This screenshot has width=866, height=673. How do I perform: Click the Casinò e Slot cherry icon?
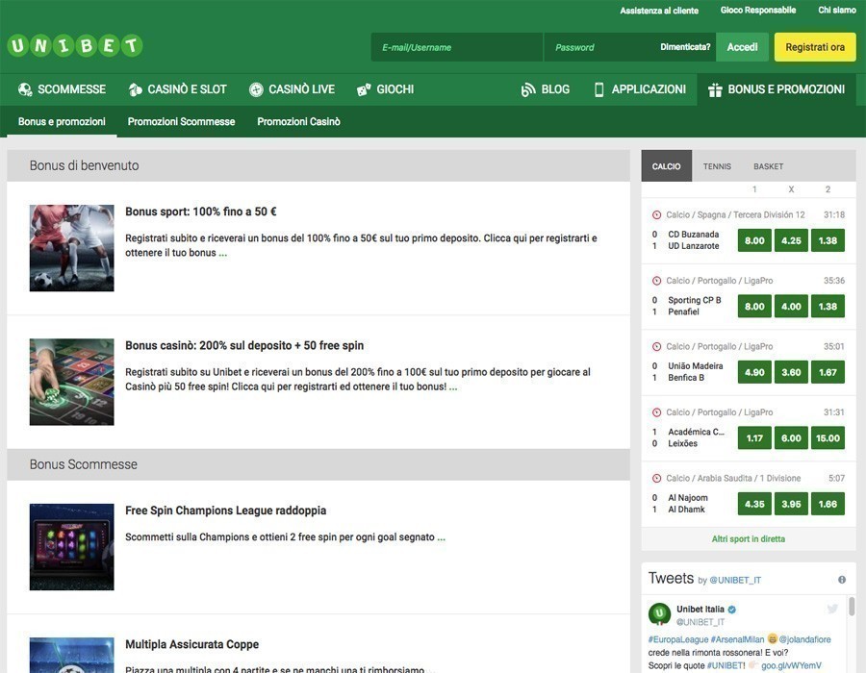tap(135, 89)
